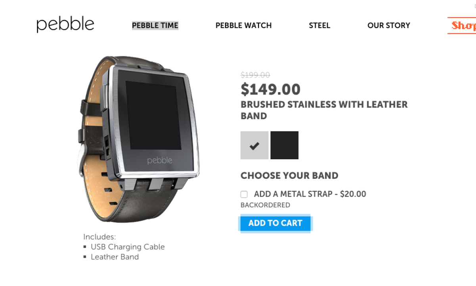Click the Brushed Stainless with Leather Band title
Screen dimensions: 476x286
point(324,110)
